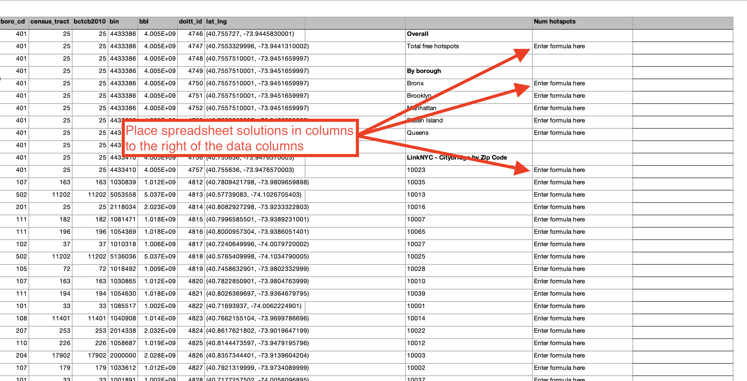Select formula cell in the Manhattan row
The image size is (747, 381).
583,110
